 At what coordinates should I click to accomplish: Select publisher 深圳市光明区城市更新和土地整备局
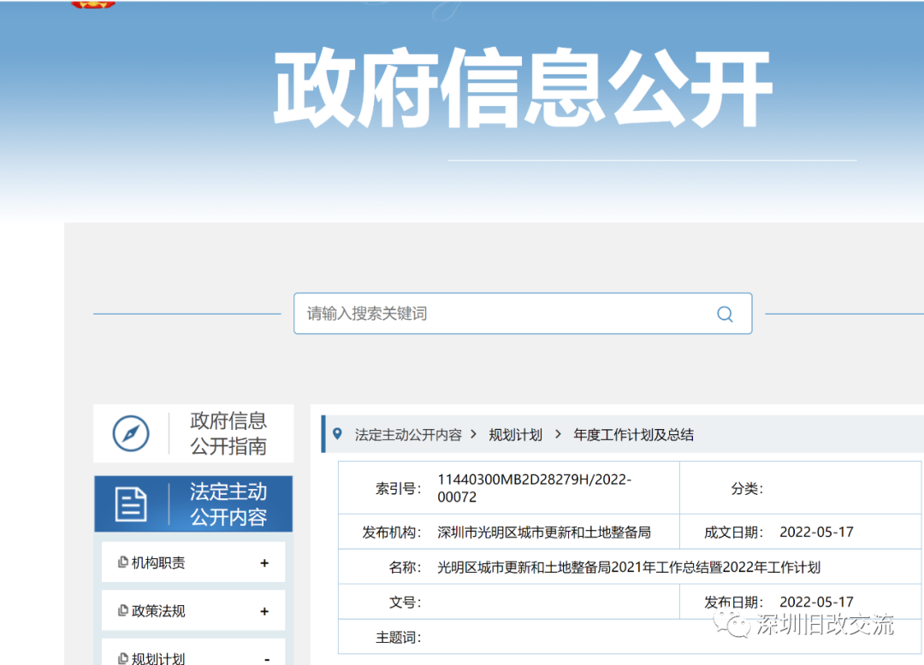tap(544, 533)
